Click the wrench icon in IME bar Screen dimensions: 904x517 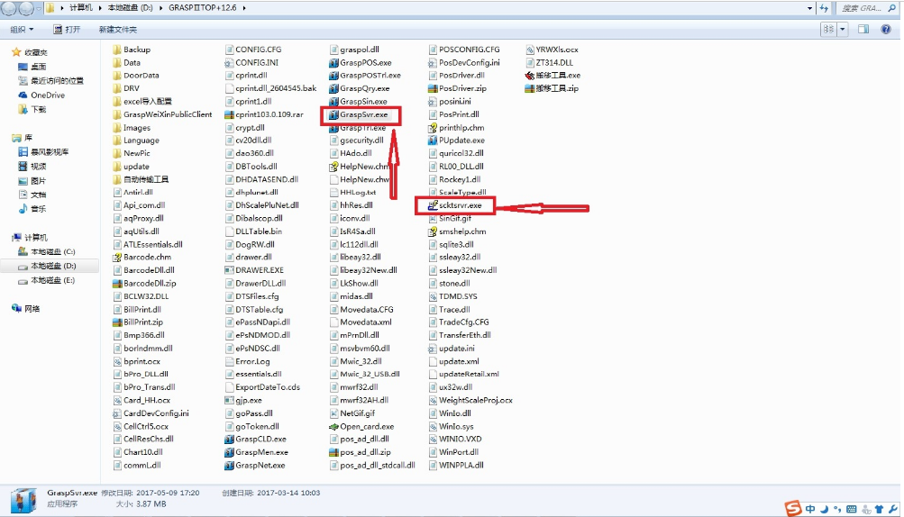(x=893, y=510)
